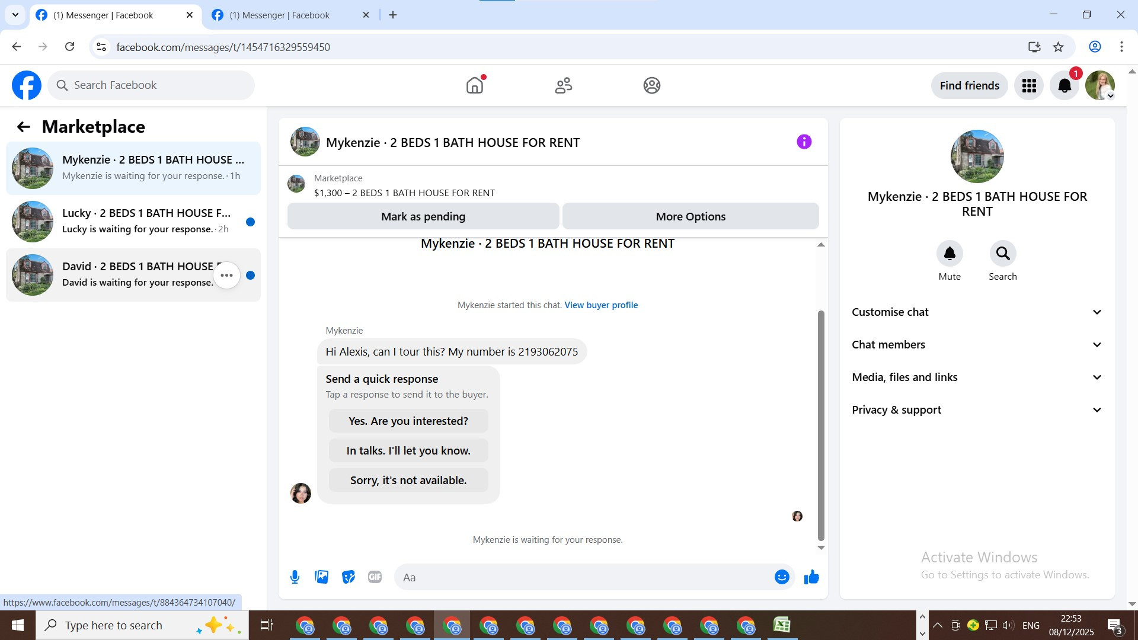Send a thumbs-up like
The width and height of the screenshot is (1138, 640).
coord(811,577)
